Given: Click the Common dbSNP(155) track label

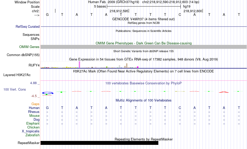Looking at the screenshot, I should 23,55.
